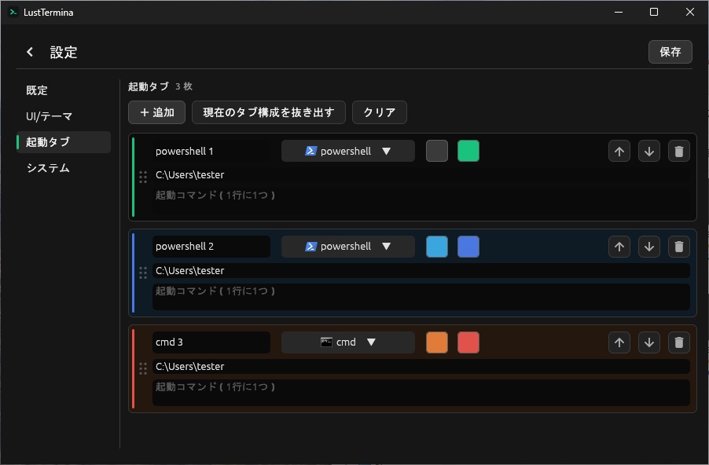Pick the orange swatch of cmd 3
709x465 pixels.
[x=437, y=342]
